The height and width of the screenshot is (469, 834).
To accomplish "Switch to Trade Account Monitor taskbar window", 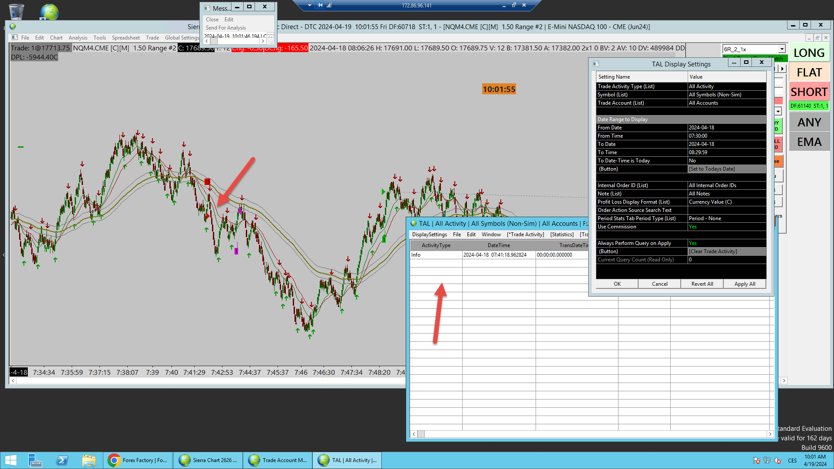I will tap(278, 460).
